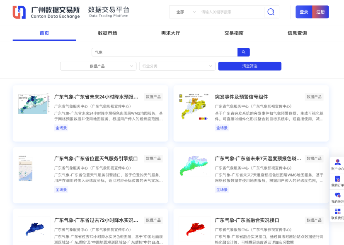The width and height of the screenshot is (344, 245).
Task: Click 数据产品 badge on 24小时降水预报 card
Action: point(153,97)
